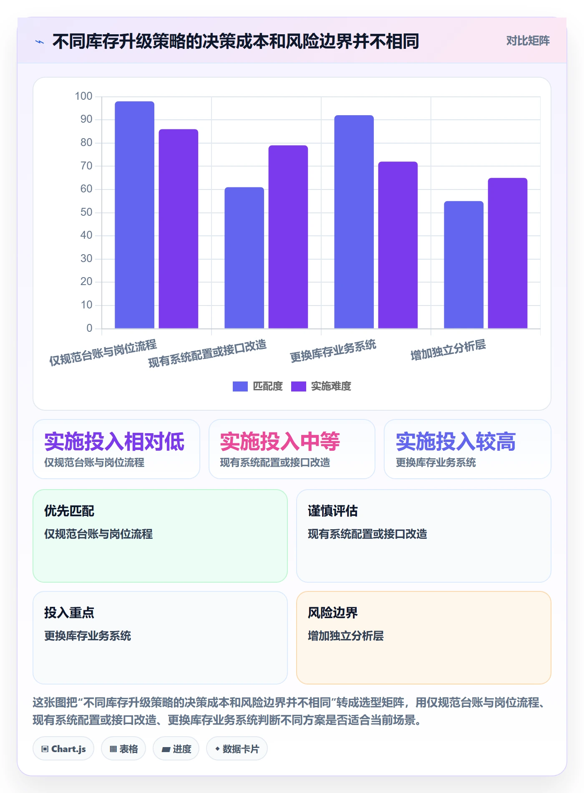
Task: Click the 对比矩阵 badge in header
Action: coord(528,41)
